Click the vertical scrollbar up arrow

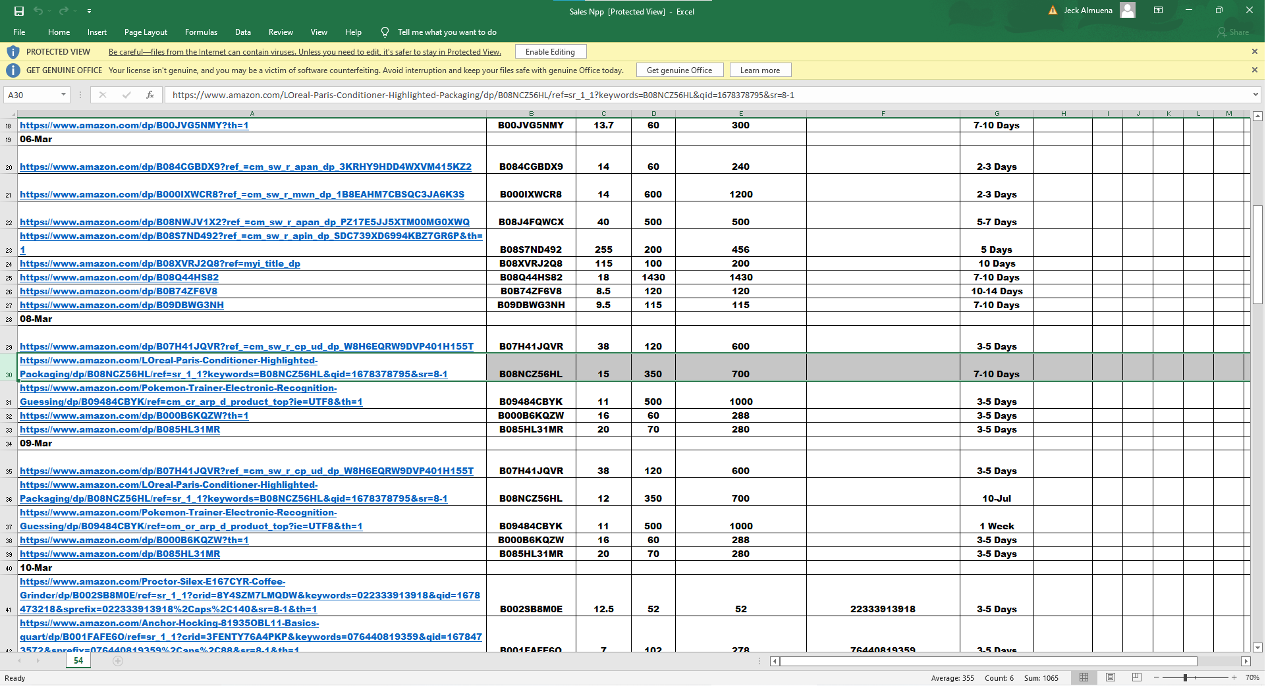(x=1257, y=116)
